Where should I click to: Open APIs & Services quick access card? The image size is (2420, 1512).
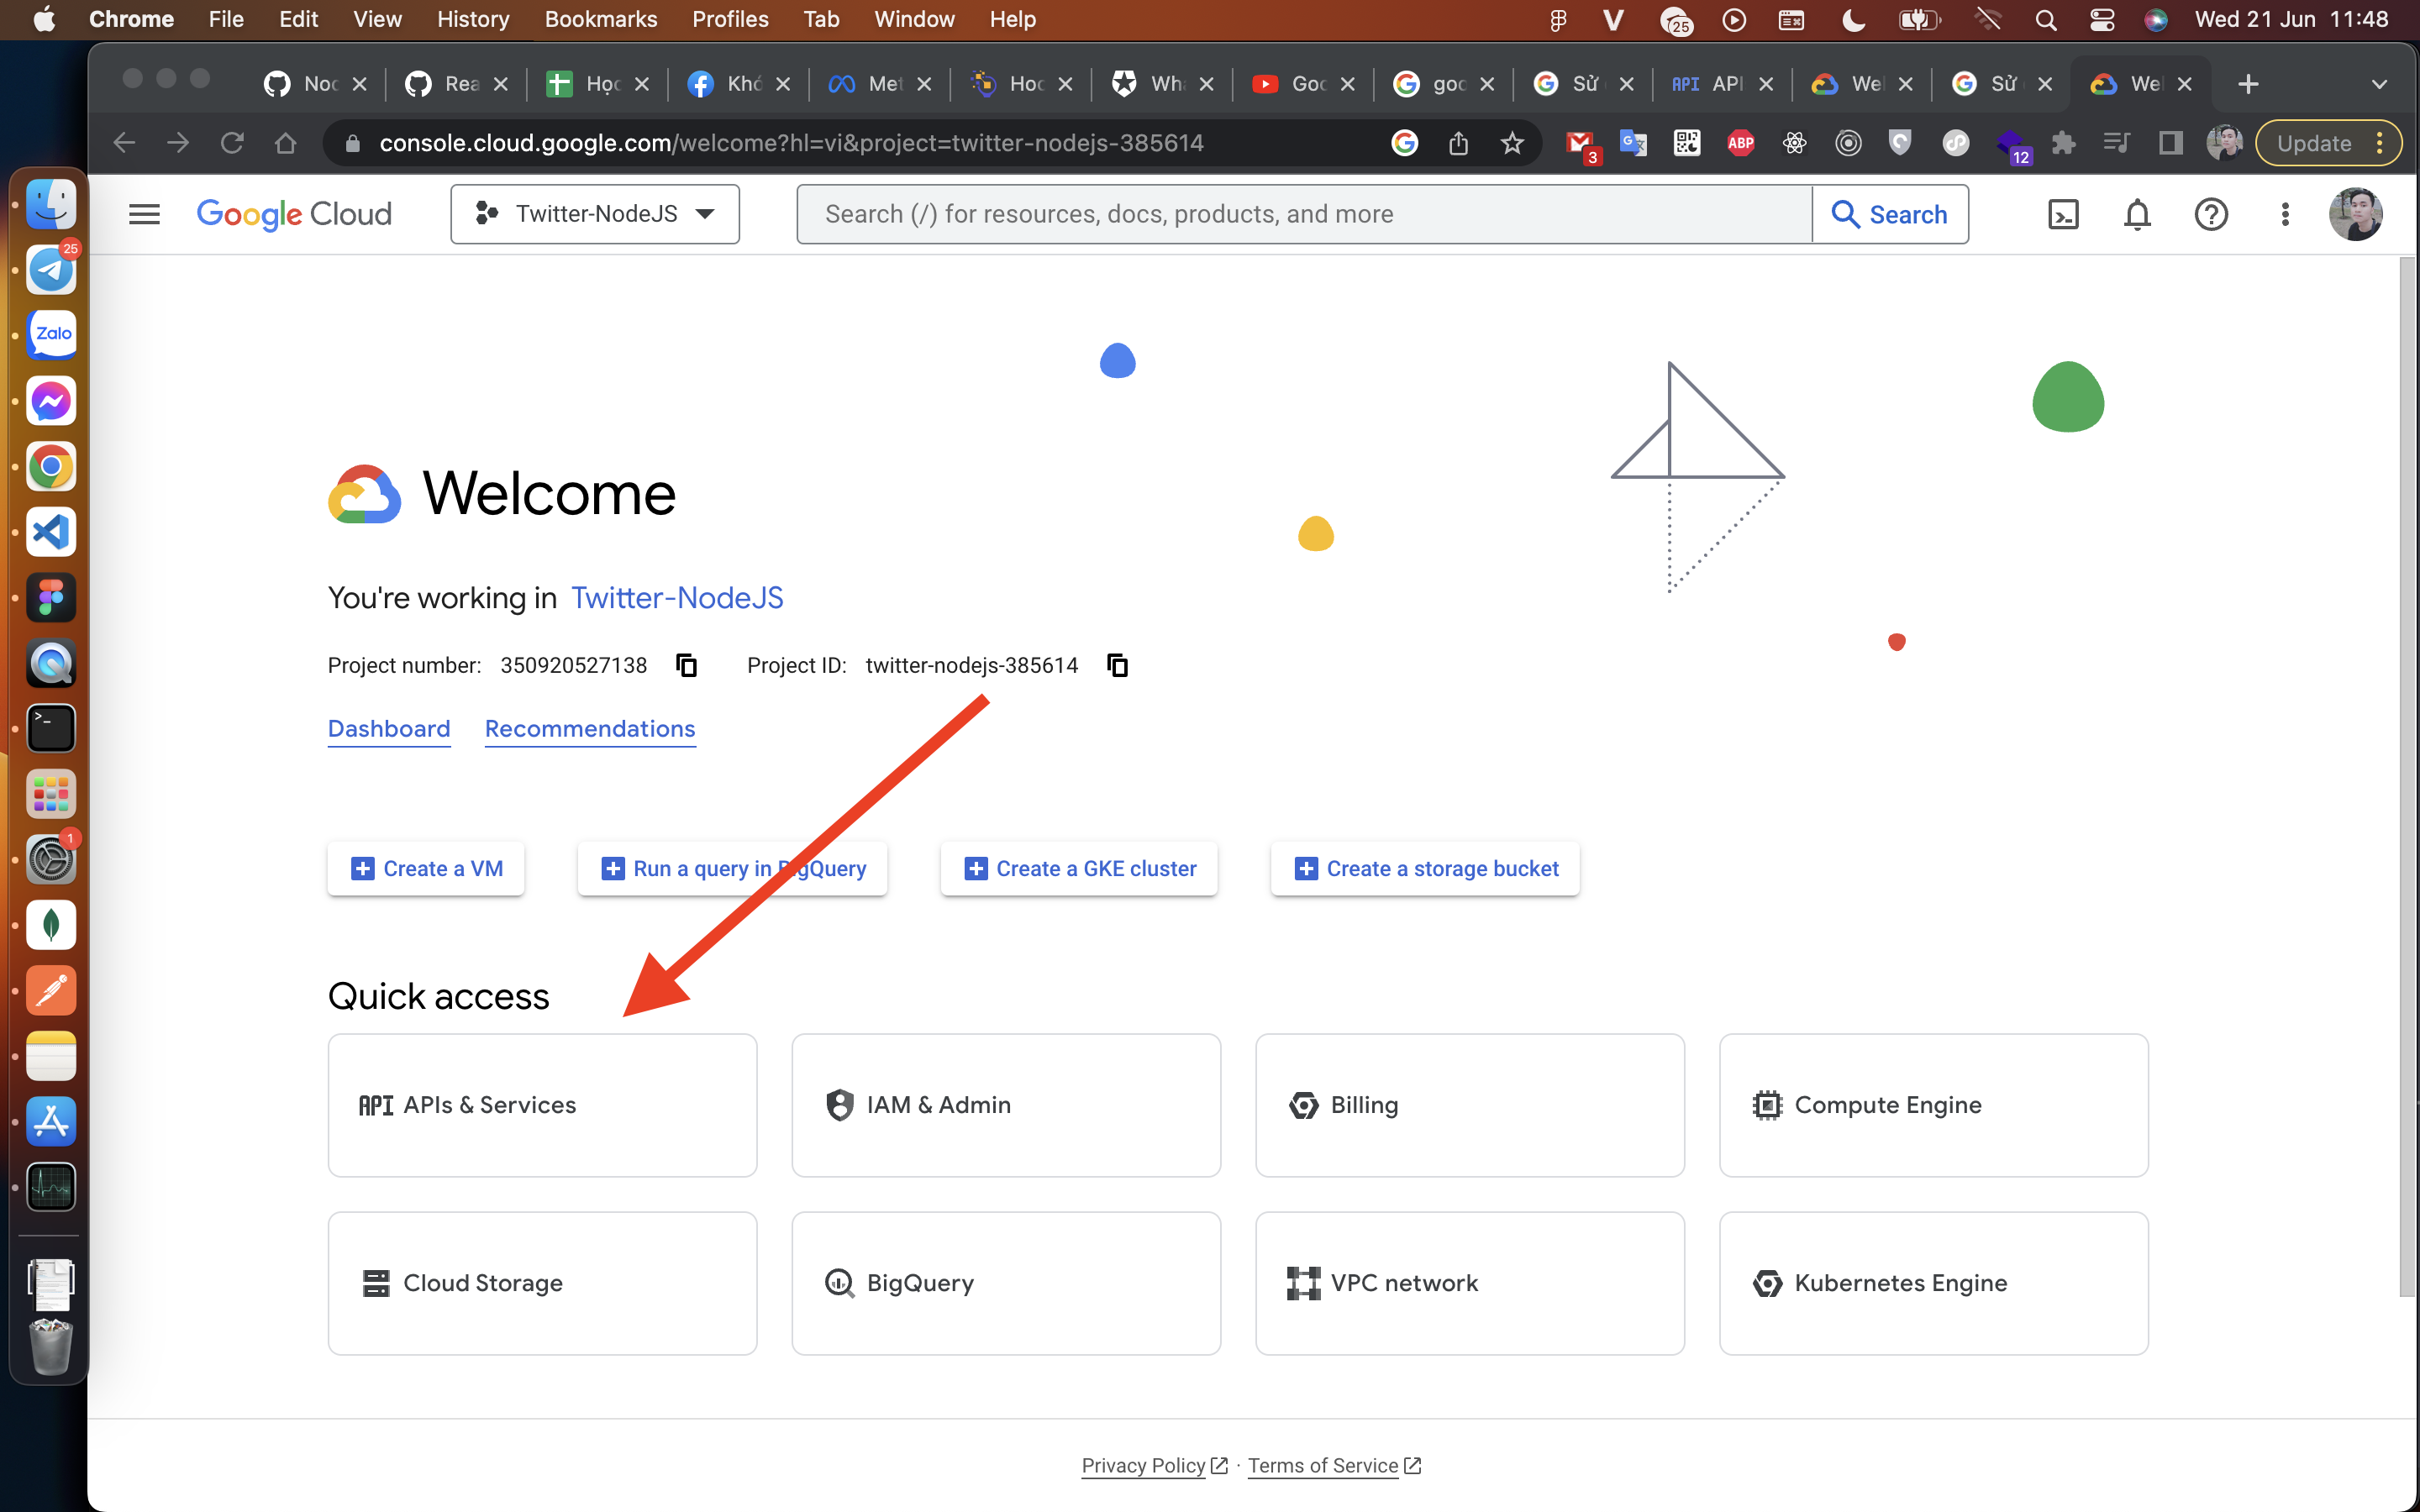(542, 1105)
